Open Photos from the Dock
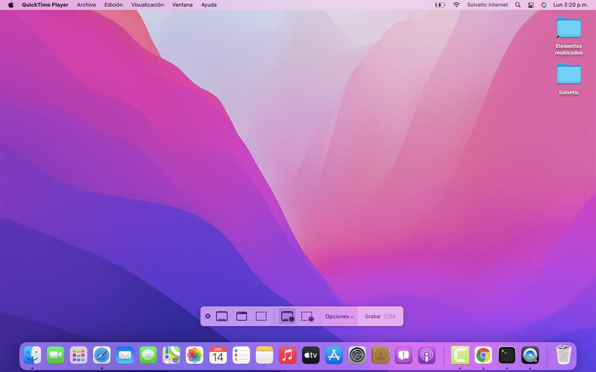Image resolution: width=596 pixels, height=372 pixels. pyautogui.click(x=195, y=355)
